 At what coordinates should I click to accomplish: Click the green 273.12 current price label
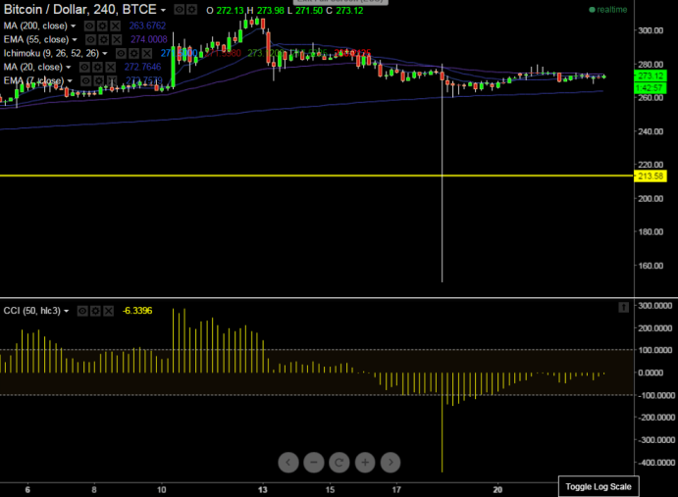(651, 76)
